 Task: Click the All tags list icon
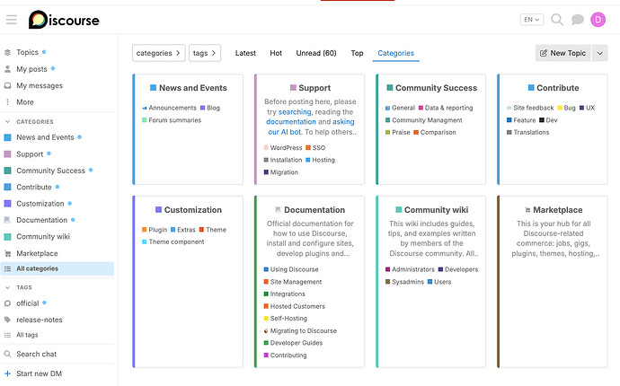pyautogui.click(x=7, y=335)
